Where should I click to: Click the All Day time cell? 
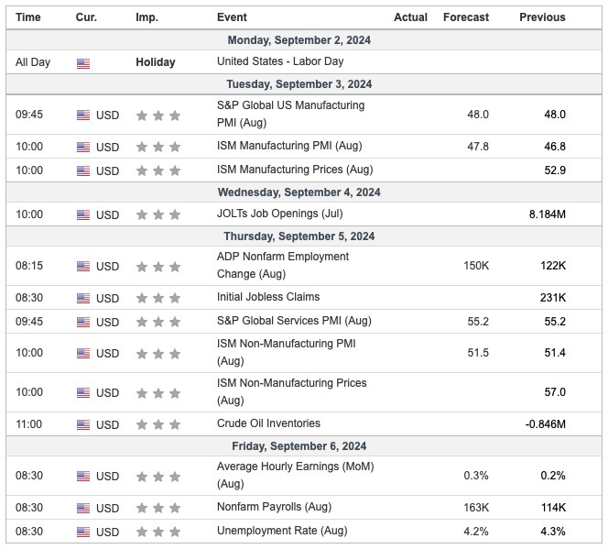pyautogui.click(x=33, y=62)
